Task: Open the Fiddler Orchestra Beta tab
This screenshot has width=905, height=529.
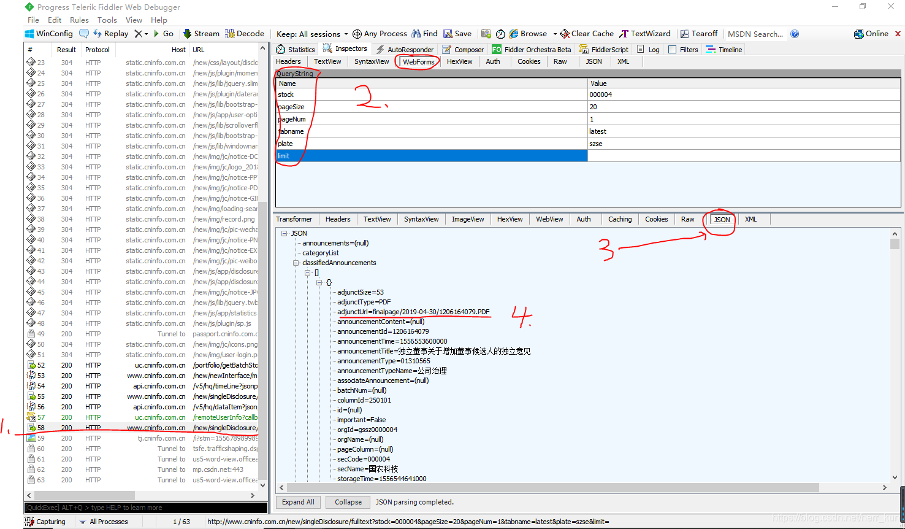Action: click(532, 49)
